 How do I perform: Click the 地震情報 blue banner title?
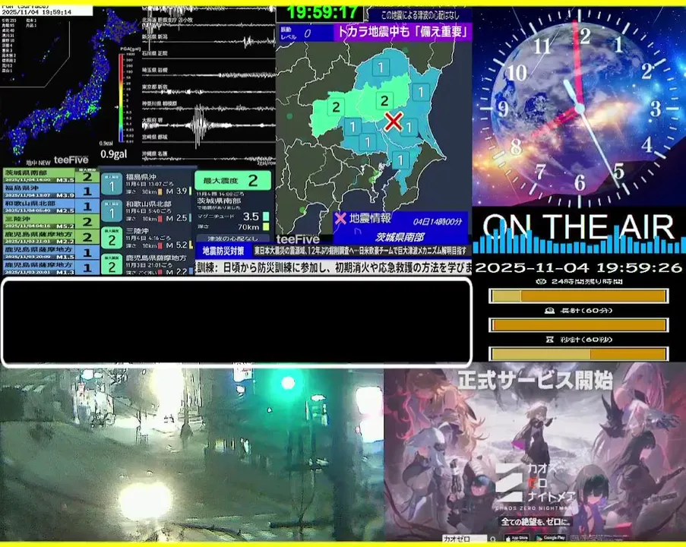click(370, 218)
